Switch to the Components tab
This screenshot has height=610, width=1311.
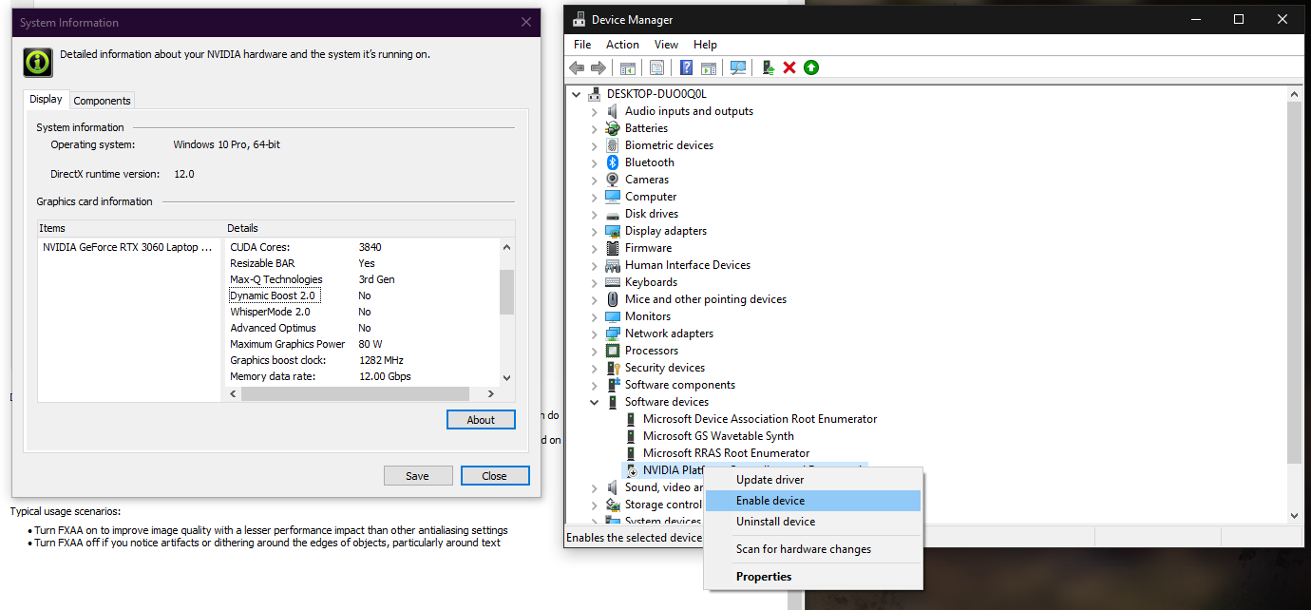point(102,101)
